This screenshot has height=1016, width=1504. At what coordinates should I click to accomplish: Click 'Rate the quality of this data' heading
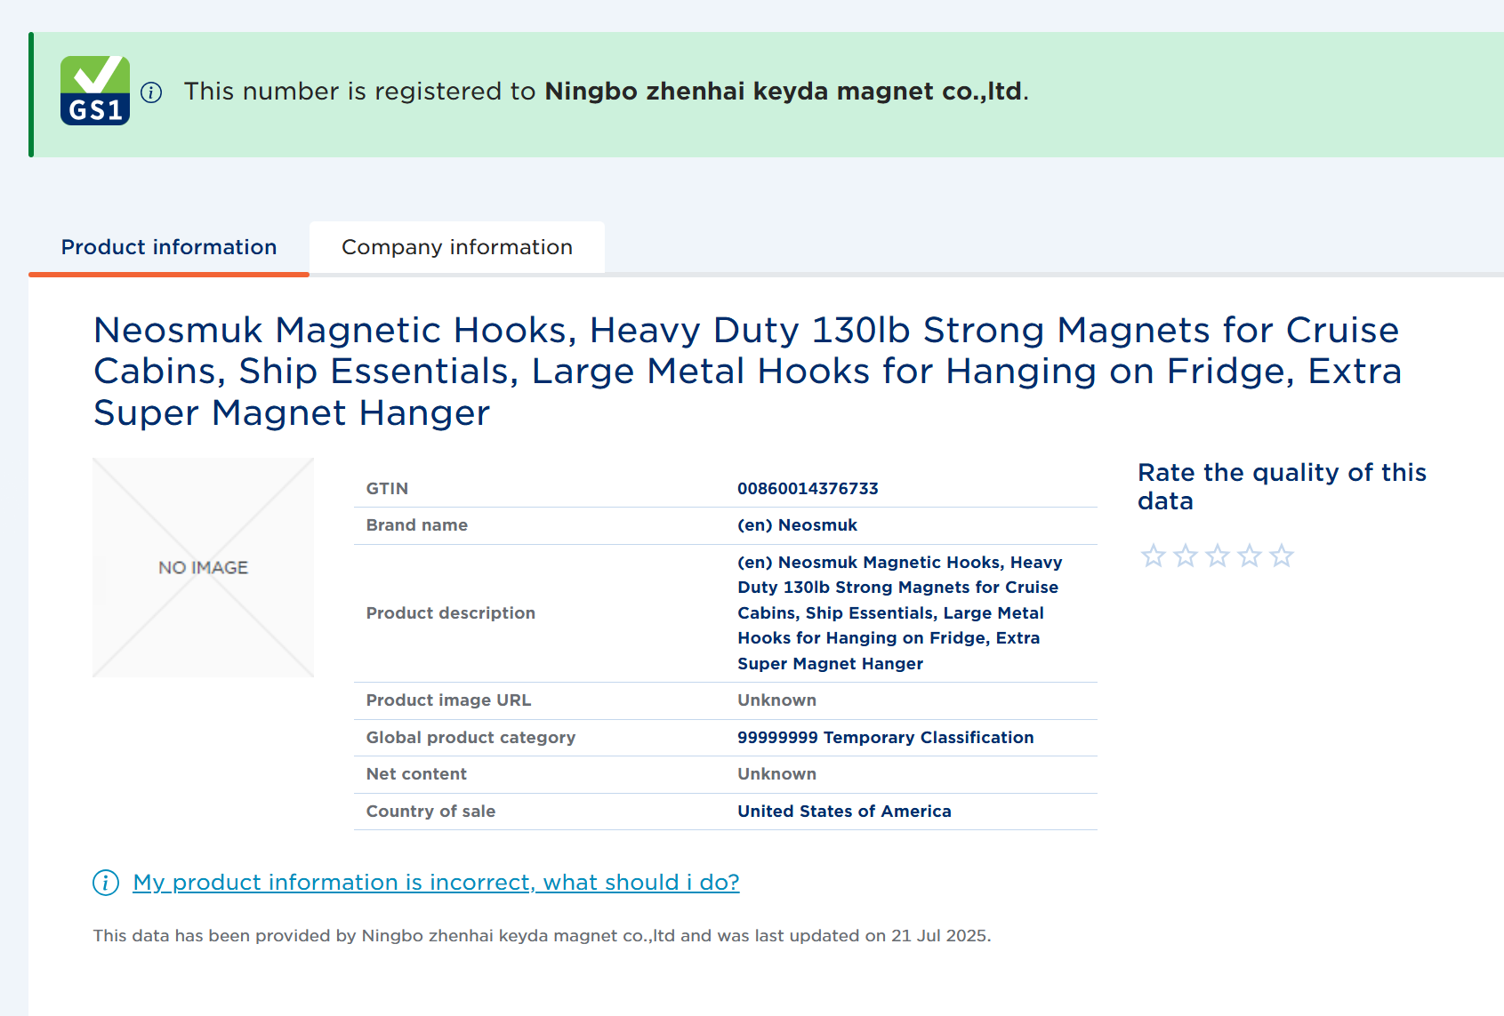1282,486
